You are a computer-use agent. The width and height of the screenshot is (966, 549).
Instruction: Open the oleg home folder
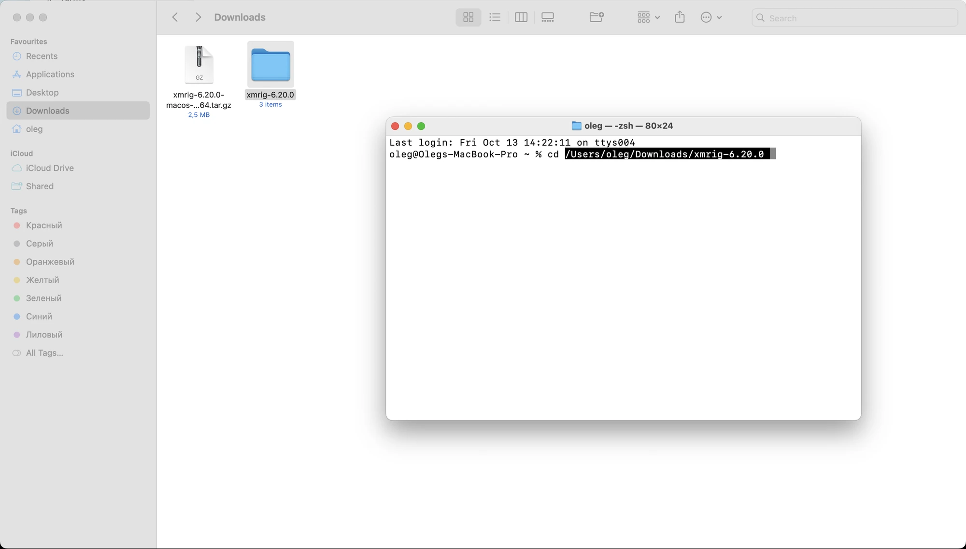pyautogui.click(x=34, y=129)
